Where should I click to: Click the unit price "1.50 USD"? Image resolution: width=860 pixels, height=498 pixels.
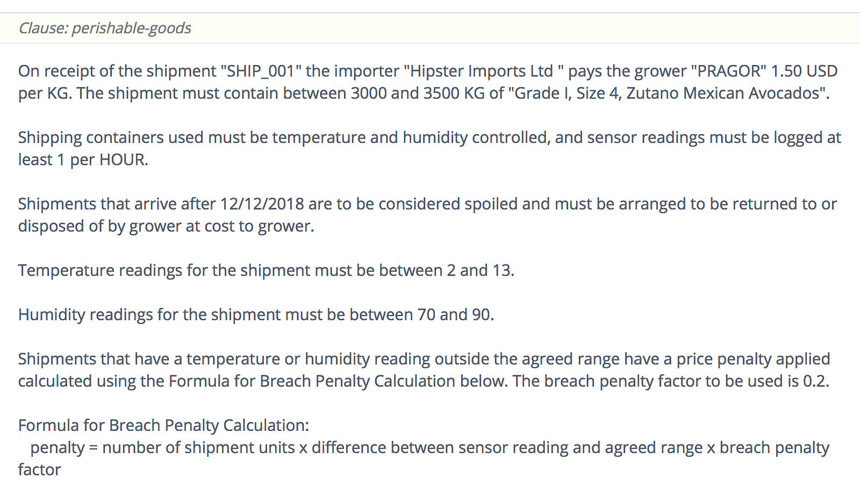pos(805,71)
